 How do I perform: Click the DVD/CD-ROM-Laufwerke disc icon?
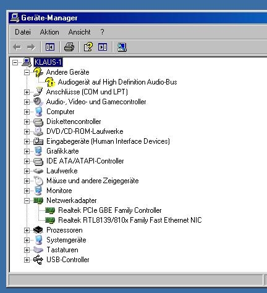(38, 131)
